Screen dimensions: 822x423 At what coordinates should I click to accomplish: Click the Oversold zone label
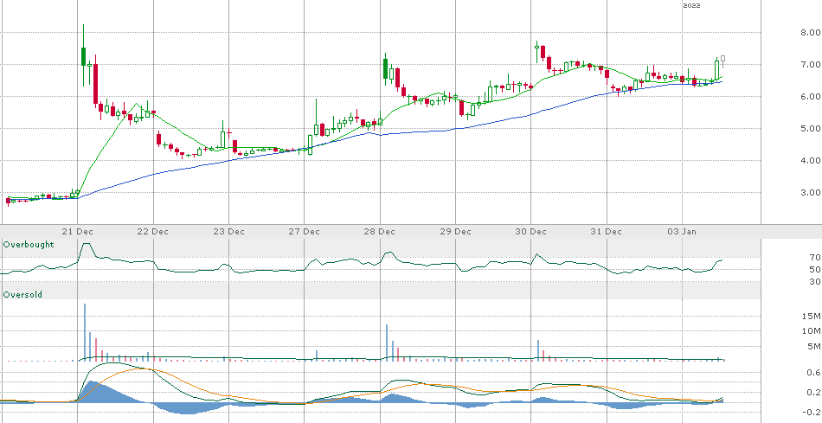(x=22, y=295)
